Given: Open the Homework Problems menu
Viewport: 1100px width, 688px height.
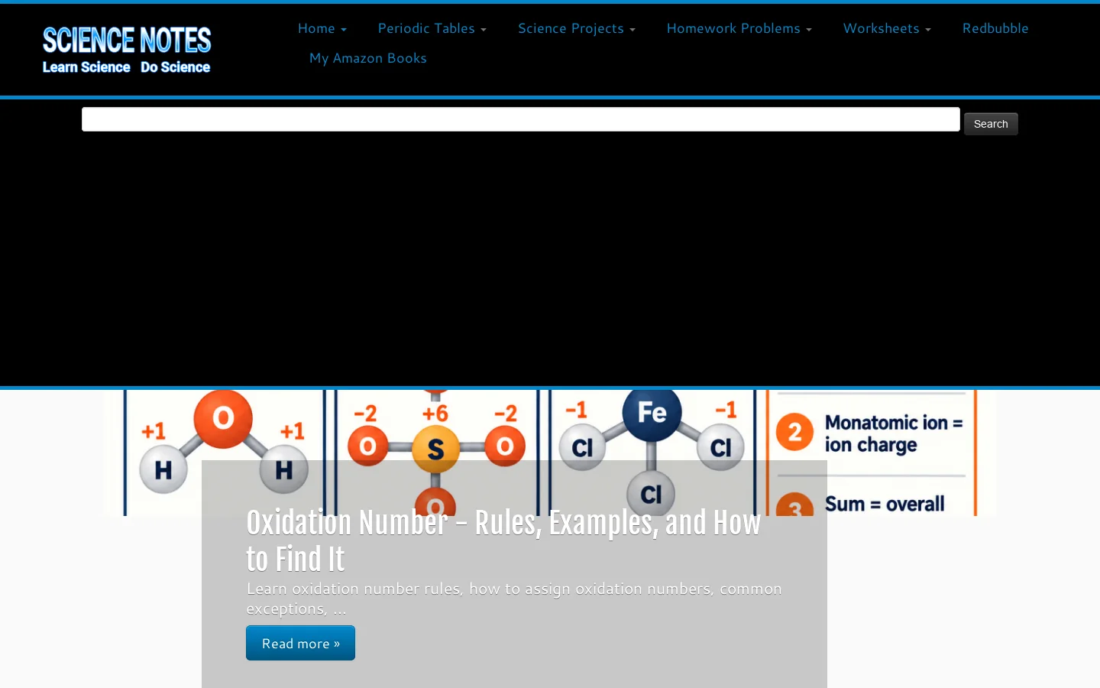Looking at the screenshot, I should [733, 28].
